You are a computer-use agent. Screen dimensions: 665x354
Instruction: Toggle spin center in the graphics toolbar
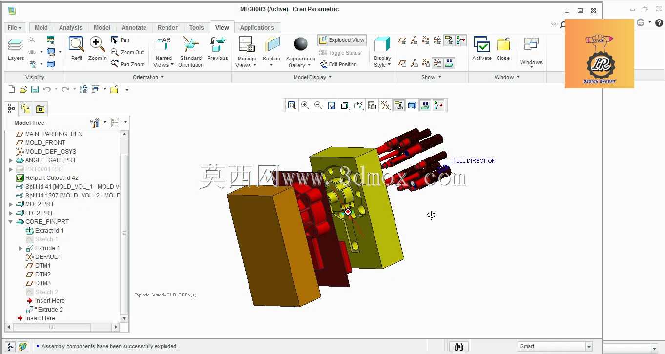tap(438, 105)
